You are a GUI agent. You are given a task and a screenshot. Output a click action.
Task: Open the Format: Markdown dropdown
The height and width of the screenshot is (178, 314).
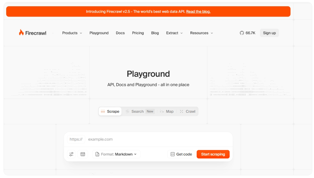116,154
